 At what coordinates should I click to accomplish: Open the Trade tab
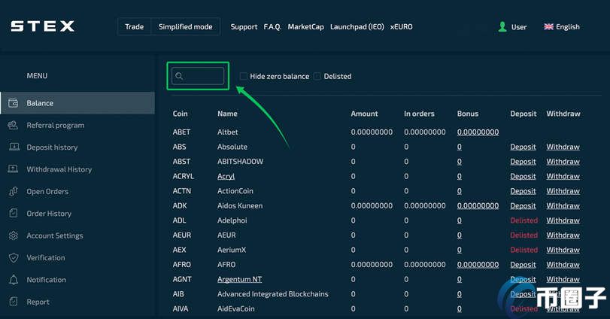pyautogui.click(x=134, y=27)
